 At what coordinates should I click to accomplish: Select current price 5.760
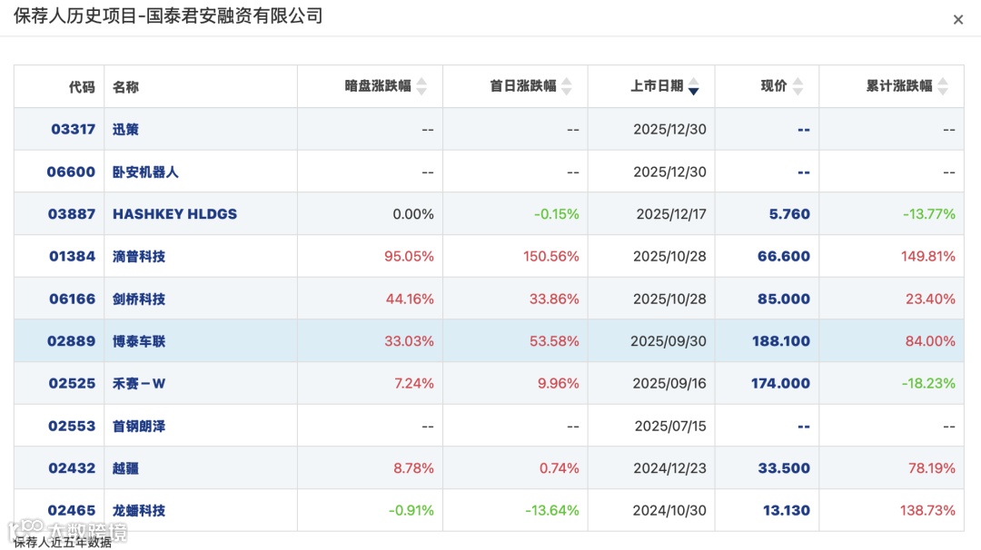click(789, 214)
